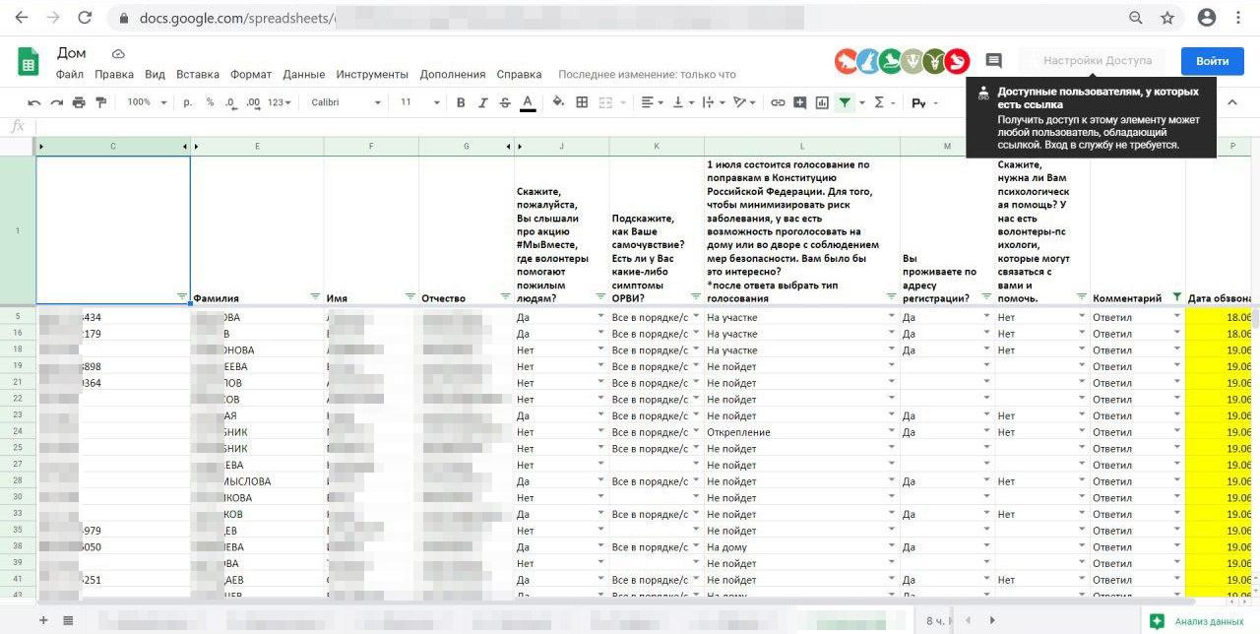Click the insert chart icon
The image size is (1260, 634).
click(822, 102)
